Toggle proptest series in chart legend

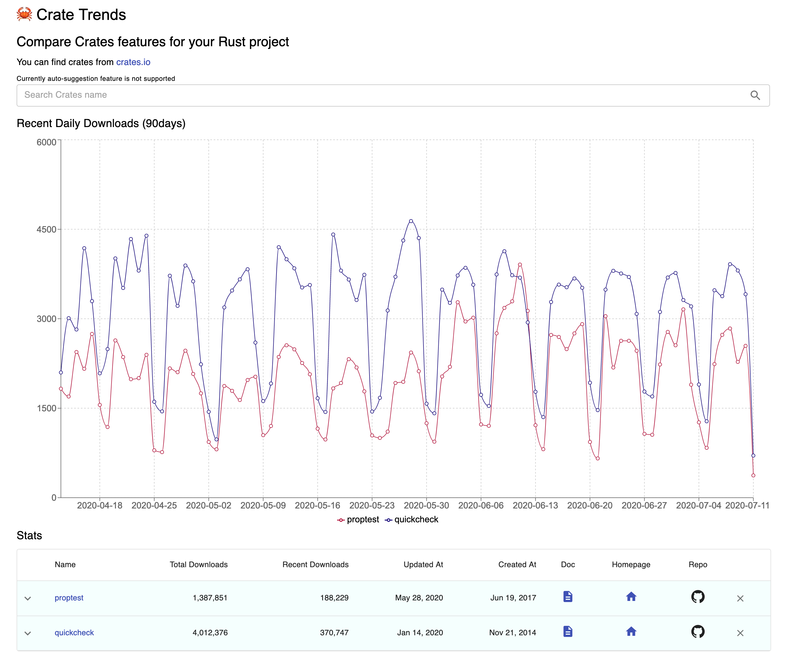pos(358,520)
